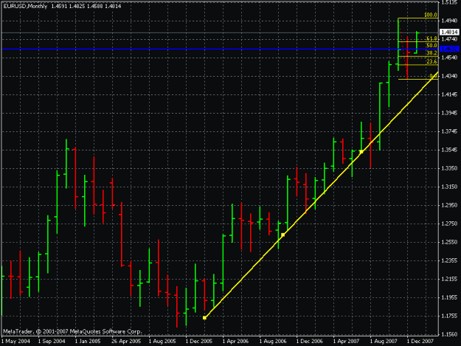The image size is (461, 346).
Task: Click the 1 Dec 2007 date label
Action: click(420, 342)
